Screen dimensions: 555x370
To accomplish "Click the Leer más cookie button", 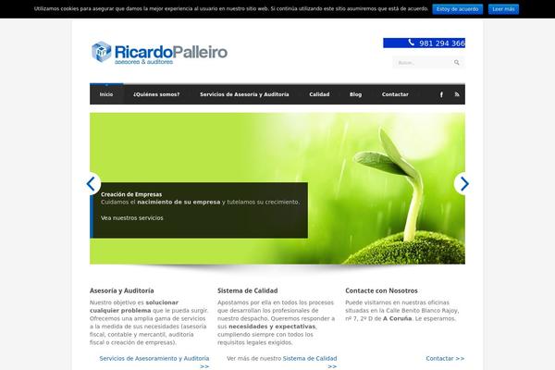I will (503, 9).
